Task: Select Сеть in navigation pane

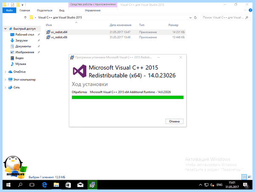Action: tap(17, 88)
